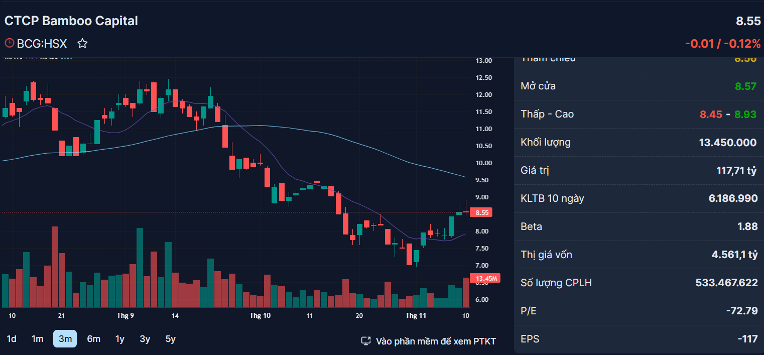The width and height of the screenshot is (764, 355).
Task: Click the 8.55 current price marker on axis
Action: [x=481, y=212]
